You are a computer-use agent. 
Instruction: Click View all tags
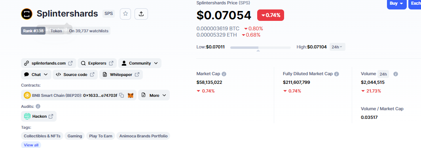point(31,145)
